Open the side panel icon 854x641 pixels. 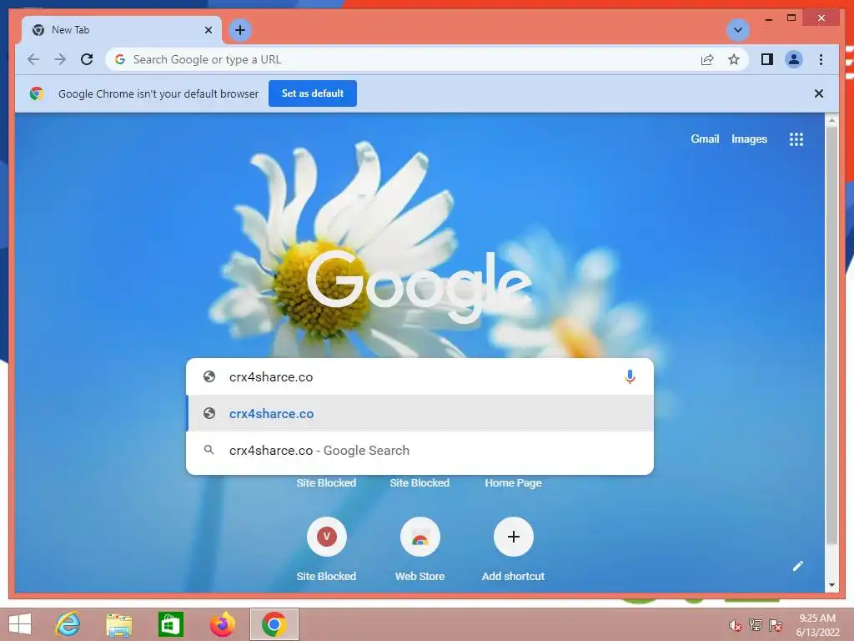767,59
